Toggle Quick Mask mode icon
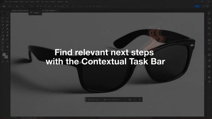Screen dimensions: 212x119 coord(3,62)
